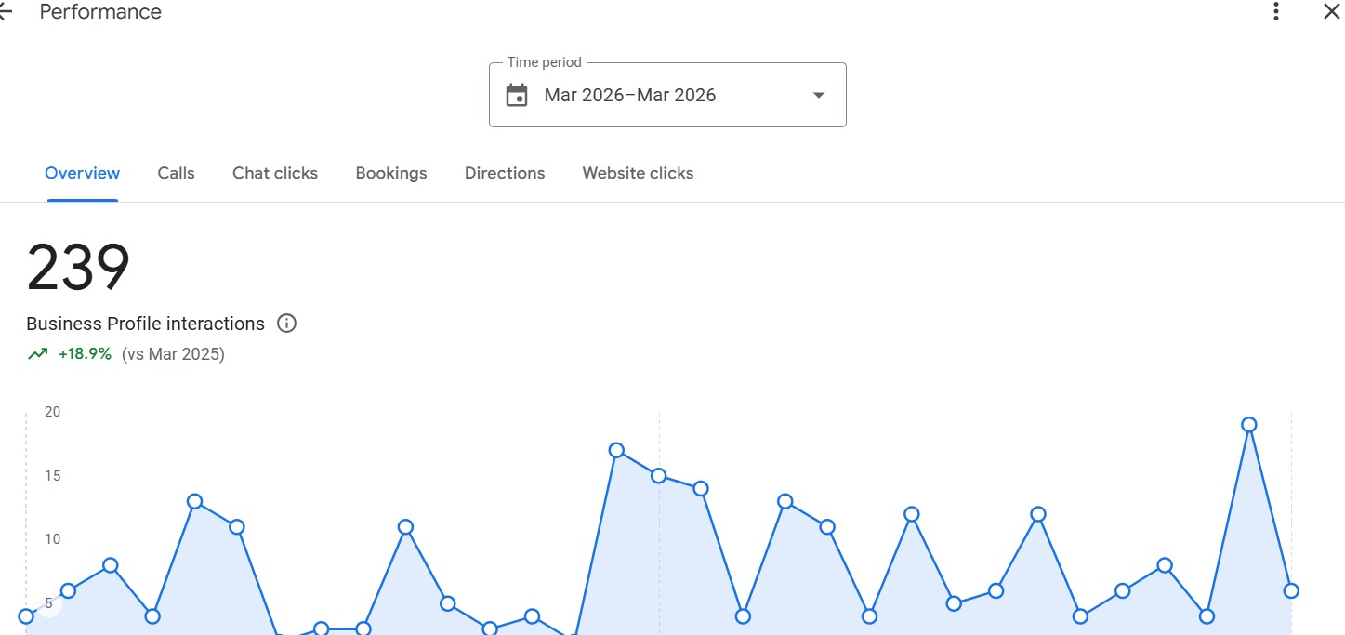This screenshot has width=1345, height=635.
Task: Click the 239 interactions total
Action: tap(78, 268)
